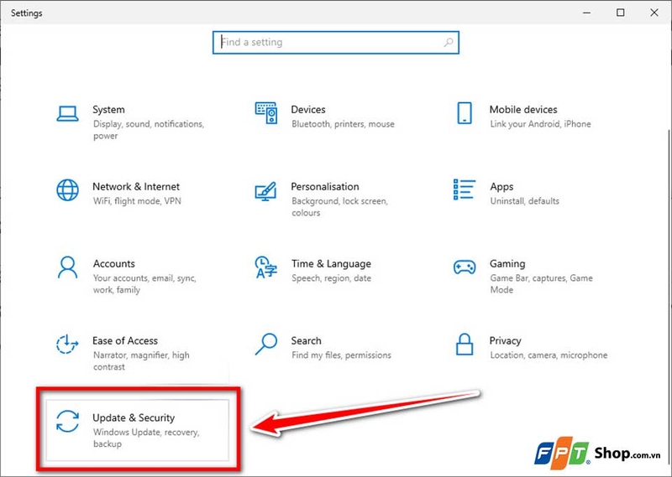Open the Network & Internet globe icon
This screenshot has height=477, width=672.
pyautogui.click(x=68, y=190)
